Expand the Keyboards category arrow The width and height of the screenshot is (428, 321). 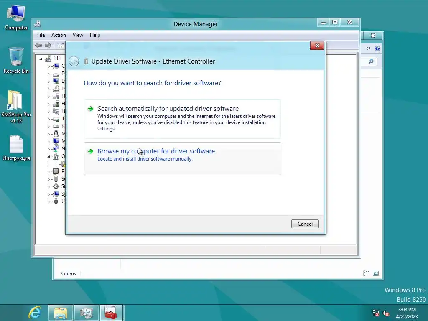click(x=48, y=127)
